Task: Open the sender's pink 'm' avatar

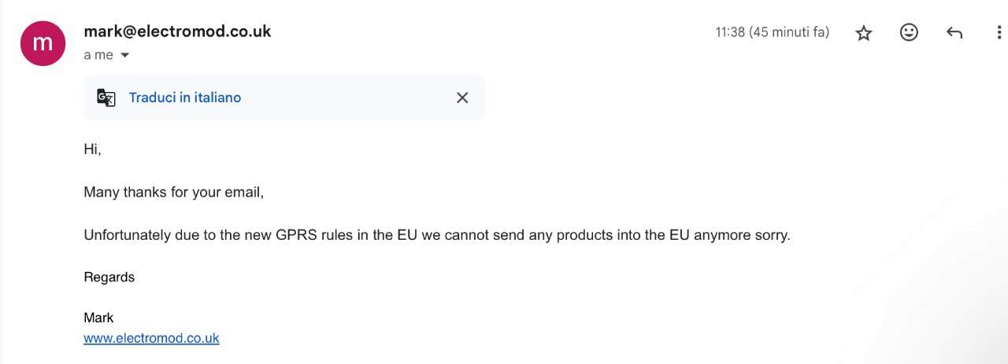Action: pos(43,43)
